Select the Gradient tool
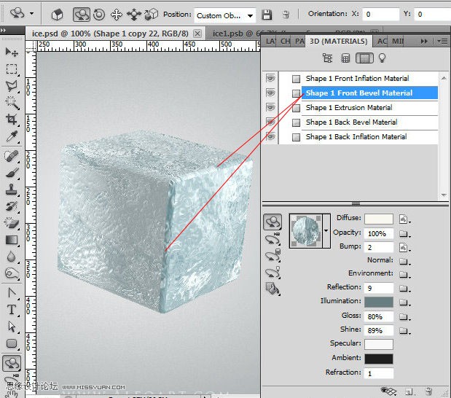The width and height of the screenshot is (451, 398). [12, 240]
